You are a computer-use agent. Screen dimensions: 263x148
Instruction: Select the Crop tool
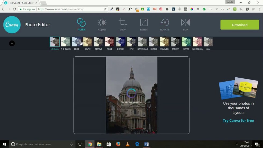click(123, 23)
